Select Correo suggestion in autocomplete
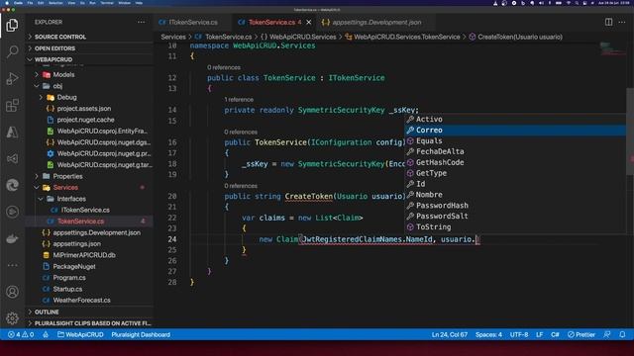 pyautogui.click(x=515, y=130)
